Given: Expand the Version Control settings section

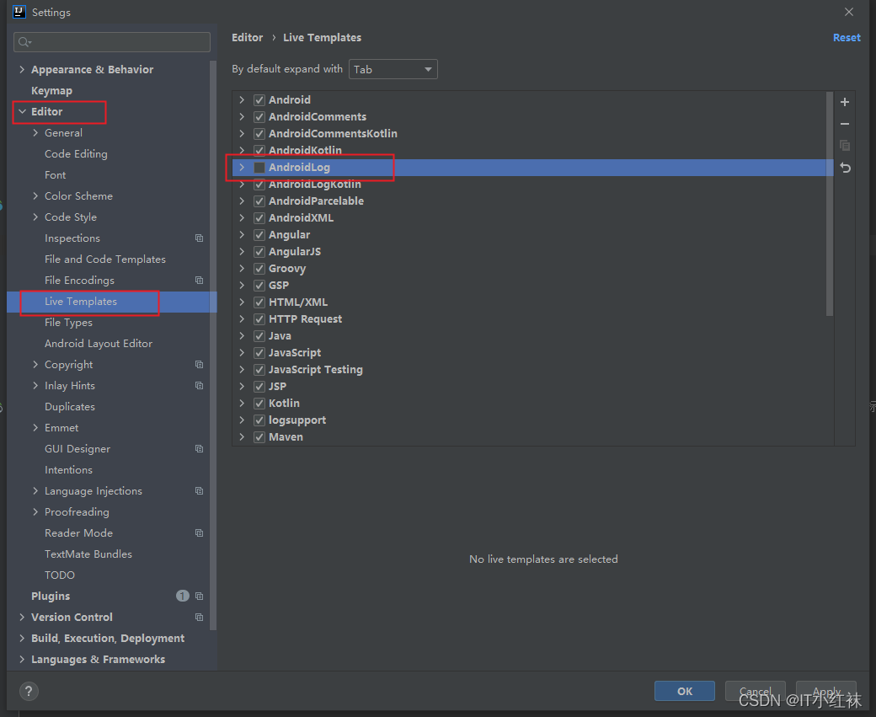Looking at the screenshot, I should click(23, 617).
